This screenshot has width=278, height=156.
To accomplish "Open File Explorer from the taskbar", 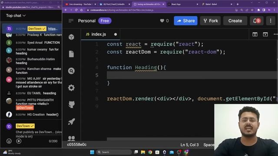I will [x=143, y=152].
